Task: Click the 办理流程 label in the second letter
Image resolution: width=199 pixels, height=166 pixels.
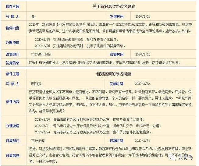Action: pos(12,125)
